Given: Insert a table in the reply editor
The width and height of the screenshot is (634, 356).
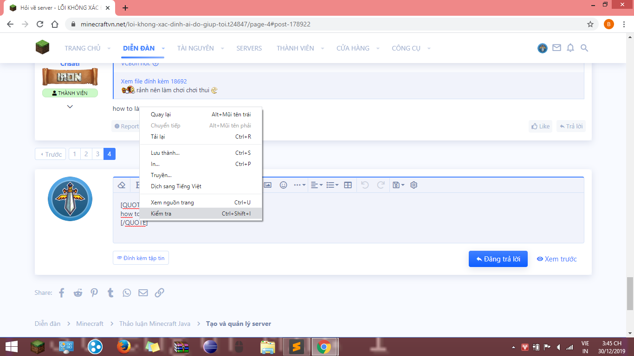Looking at the screenshot, I should 348,185.
